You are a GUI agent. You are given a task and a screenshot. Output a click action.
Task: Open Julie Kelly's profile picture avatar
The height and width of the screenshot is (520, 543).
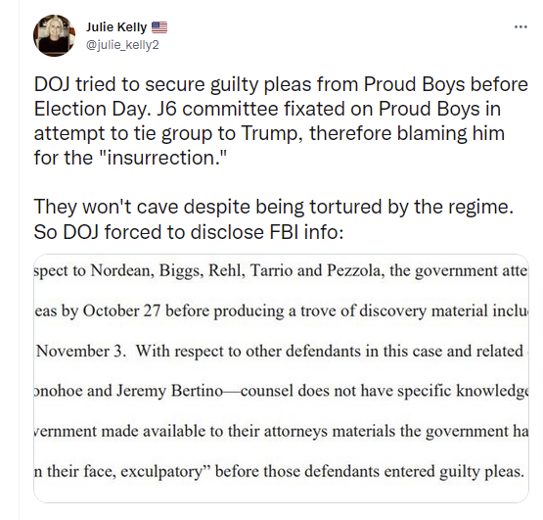click(55, 35)
